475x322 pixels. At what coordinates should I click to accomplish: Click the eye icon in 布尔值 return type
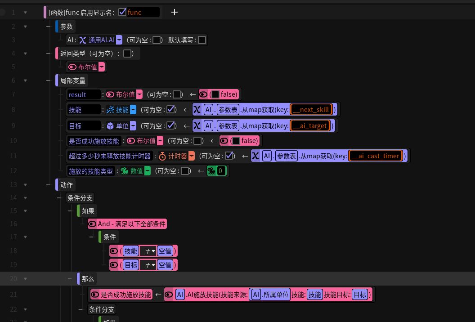click(x=72, y=67)
